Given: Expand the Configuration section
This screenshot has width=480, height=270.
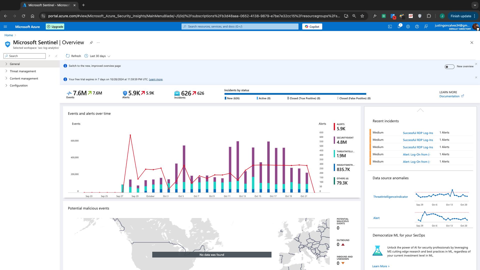Looking at the screenshot, I should pyautogui.click(x=30, y=85).
